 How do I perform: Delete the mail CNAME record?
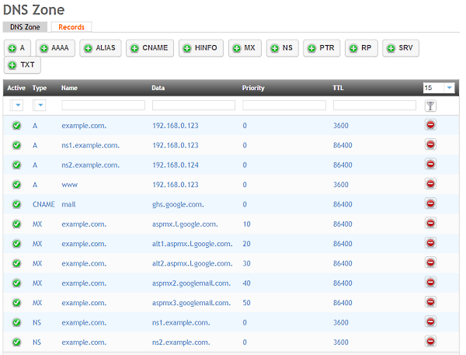click(430, 204)
